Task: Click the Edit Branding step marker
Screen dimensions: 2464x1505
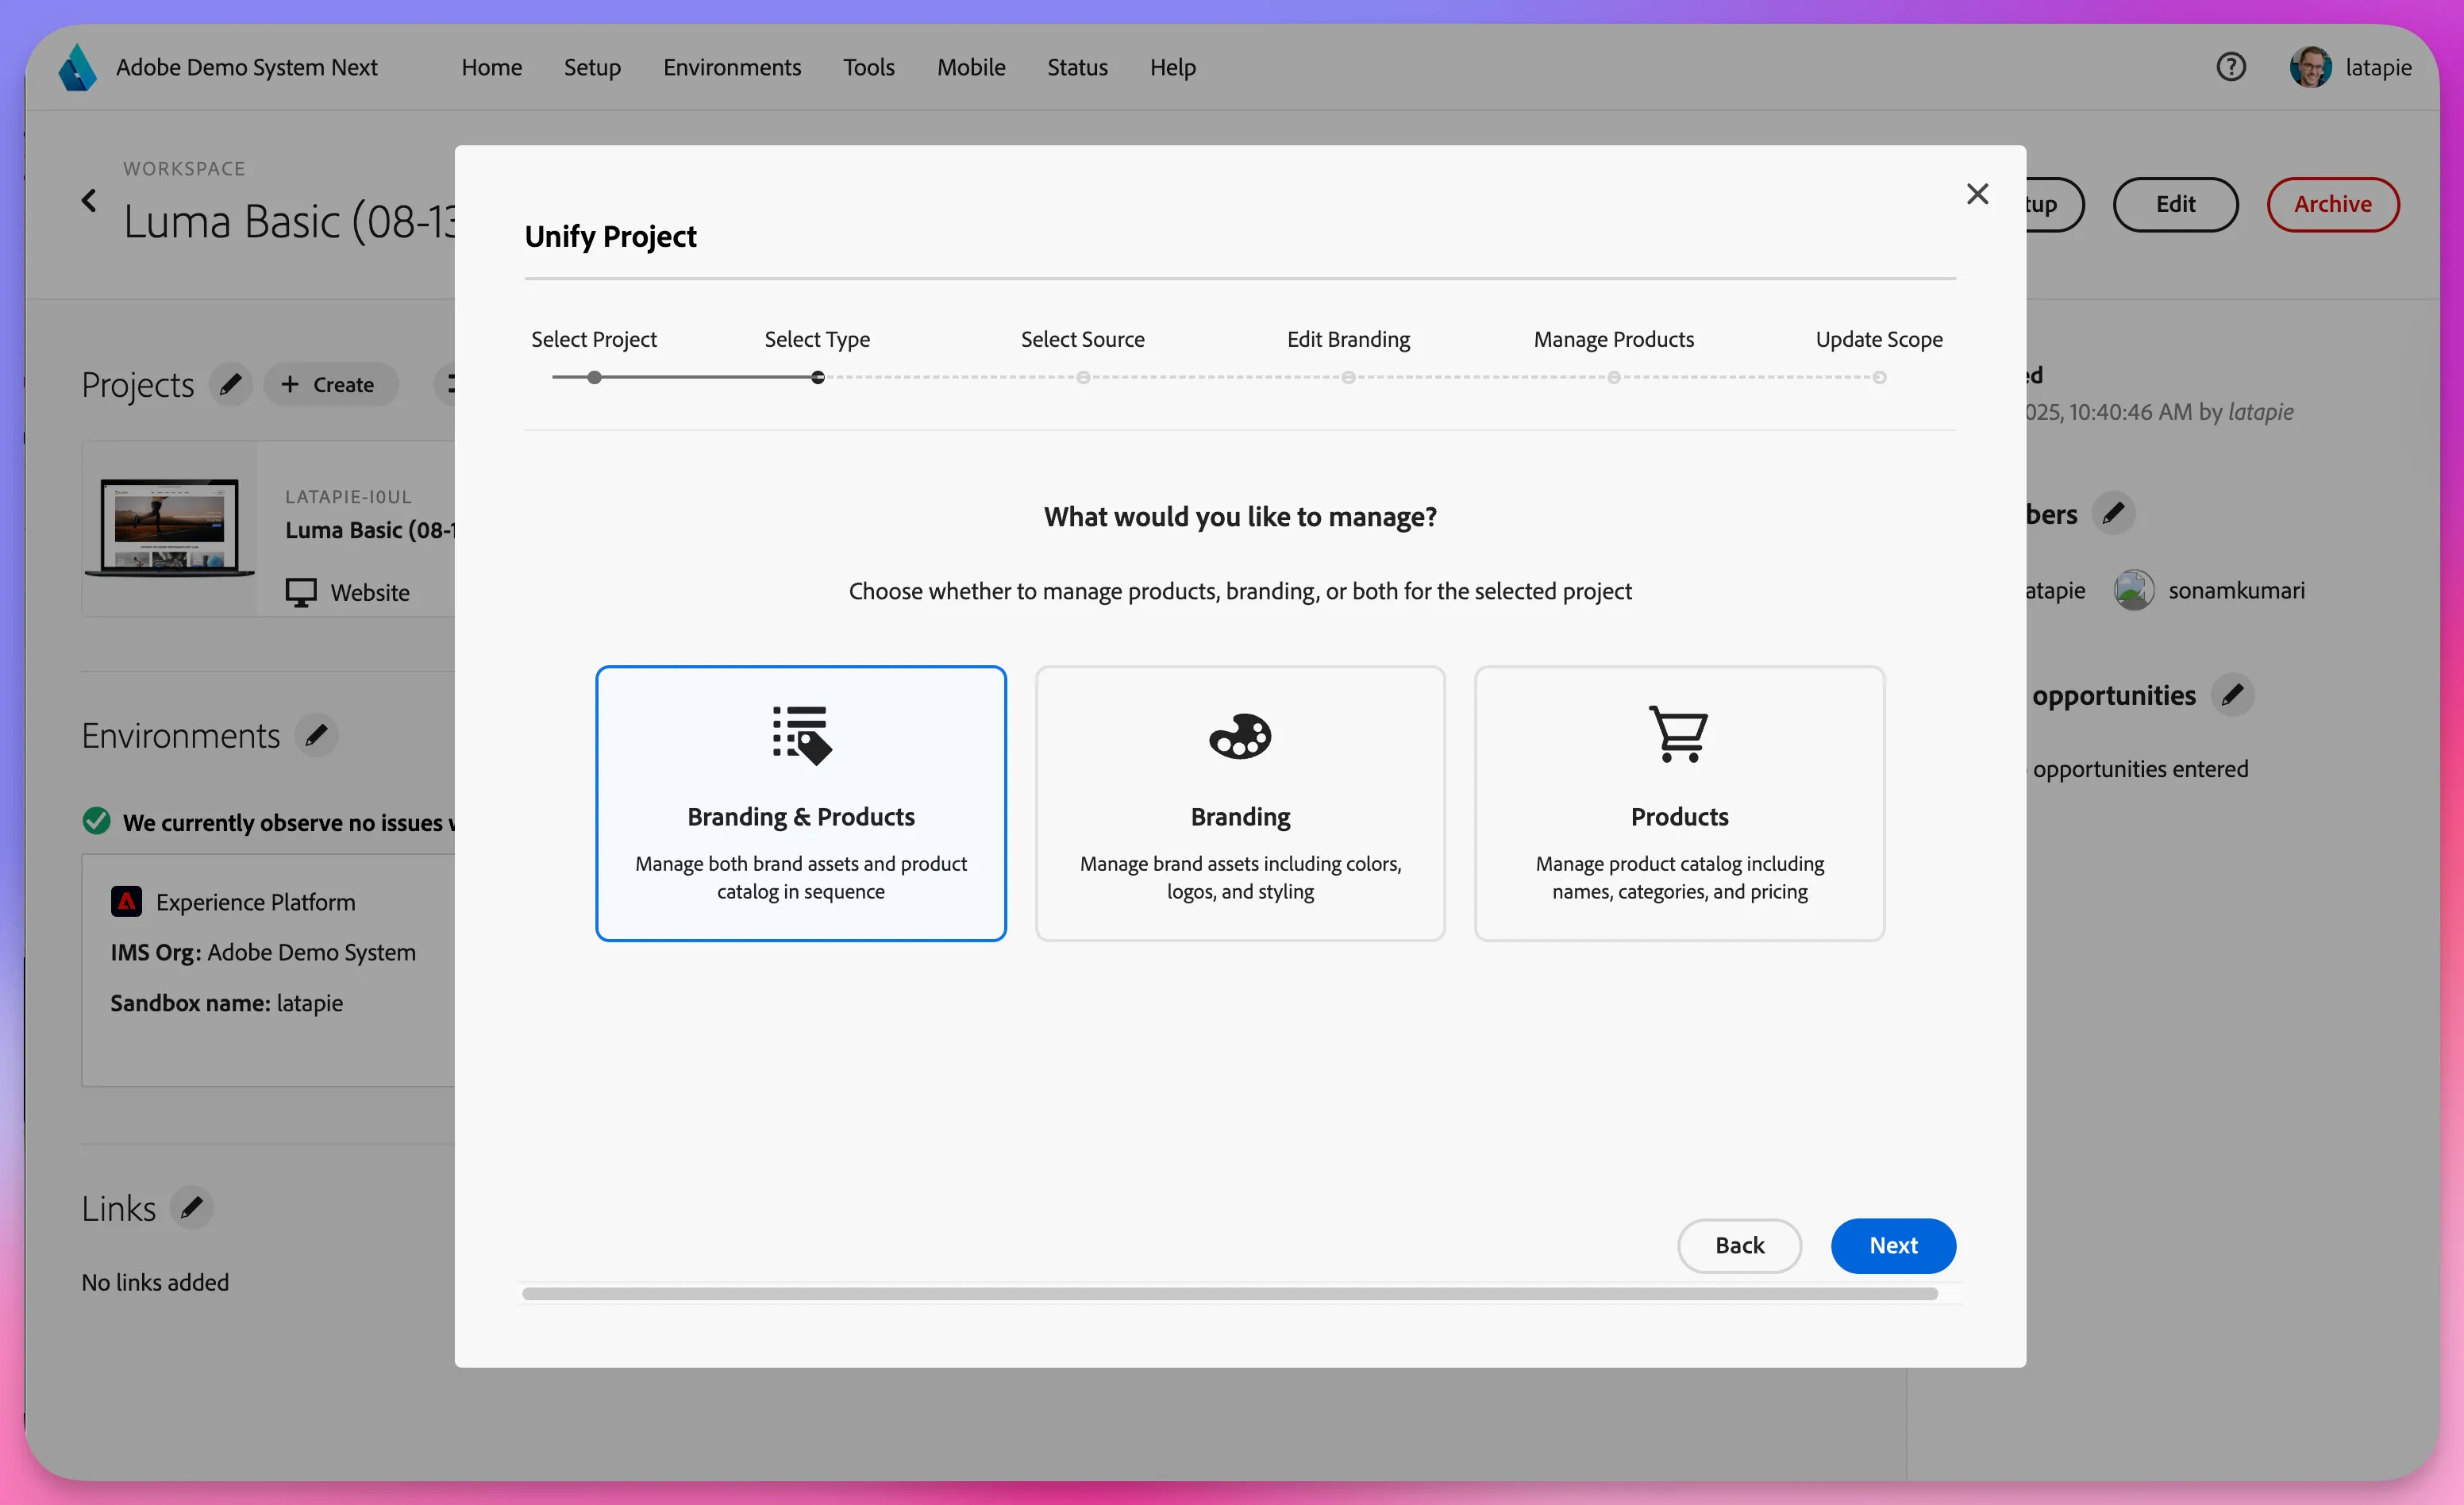Action: coord(1348,378)
